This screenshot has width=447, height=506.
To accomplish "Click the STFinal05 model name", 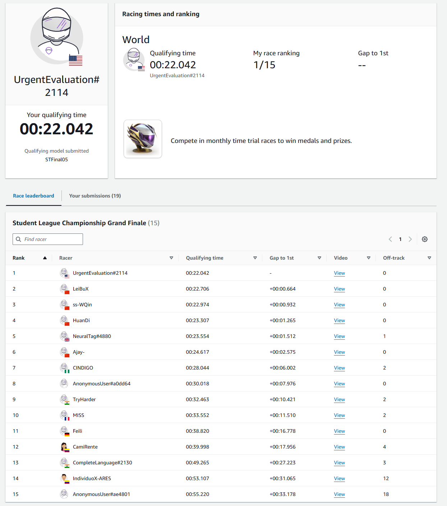I will (56, 159).
